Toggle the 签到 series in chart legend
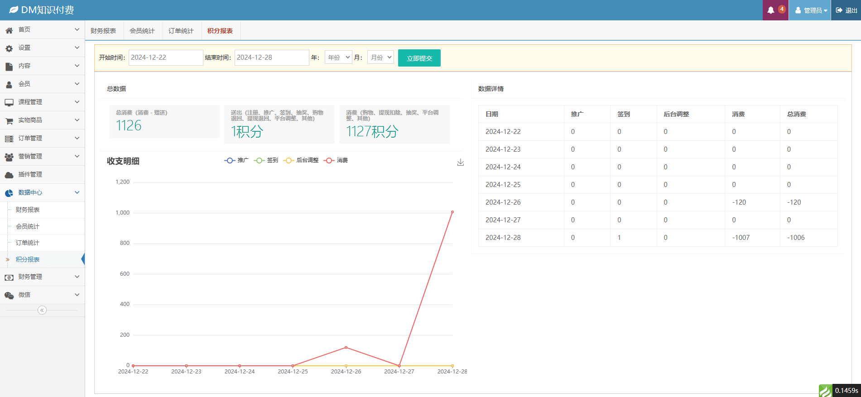The image size is (861, 397). (266, 160)
